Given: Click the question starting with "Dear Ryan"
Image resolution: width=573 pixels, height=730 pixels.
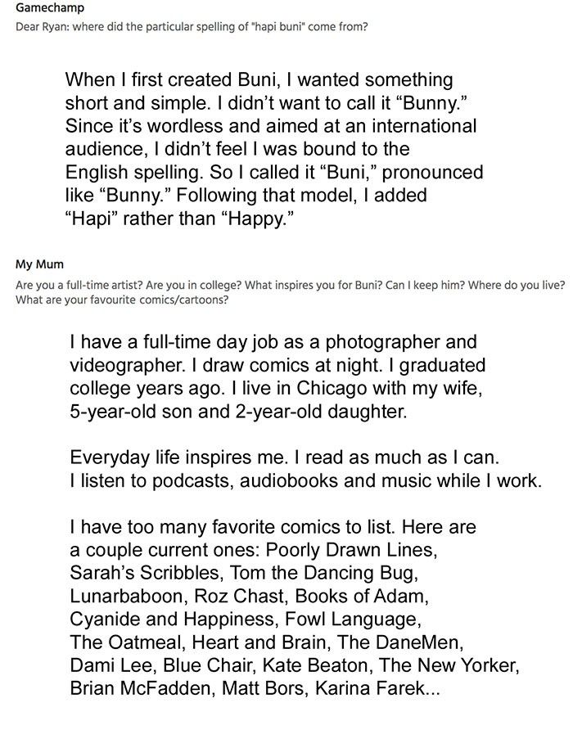Looking at the screenshot, I should click(x=192, y=26).
